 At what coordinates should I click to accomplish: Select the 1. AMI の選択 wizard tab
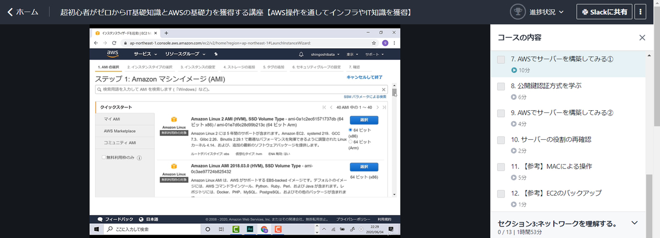pyautogui.click(x=108, y=66)
